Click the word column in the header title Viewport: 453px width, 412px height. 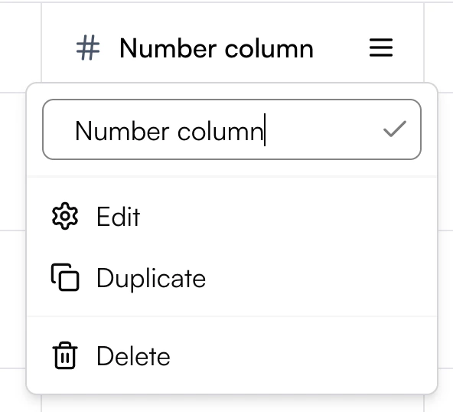(269, 48)
